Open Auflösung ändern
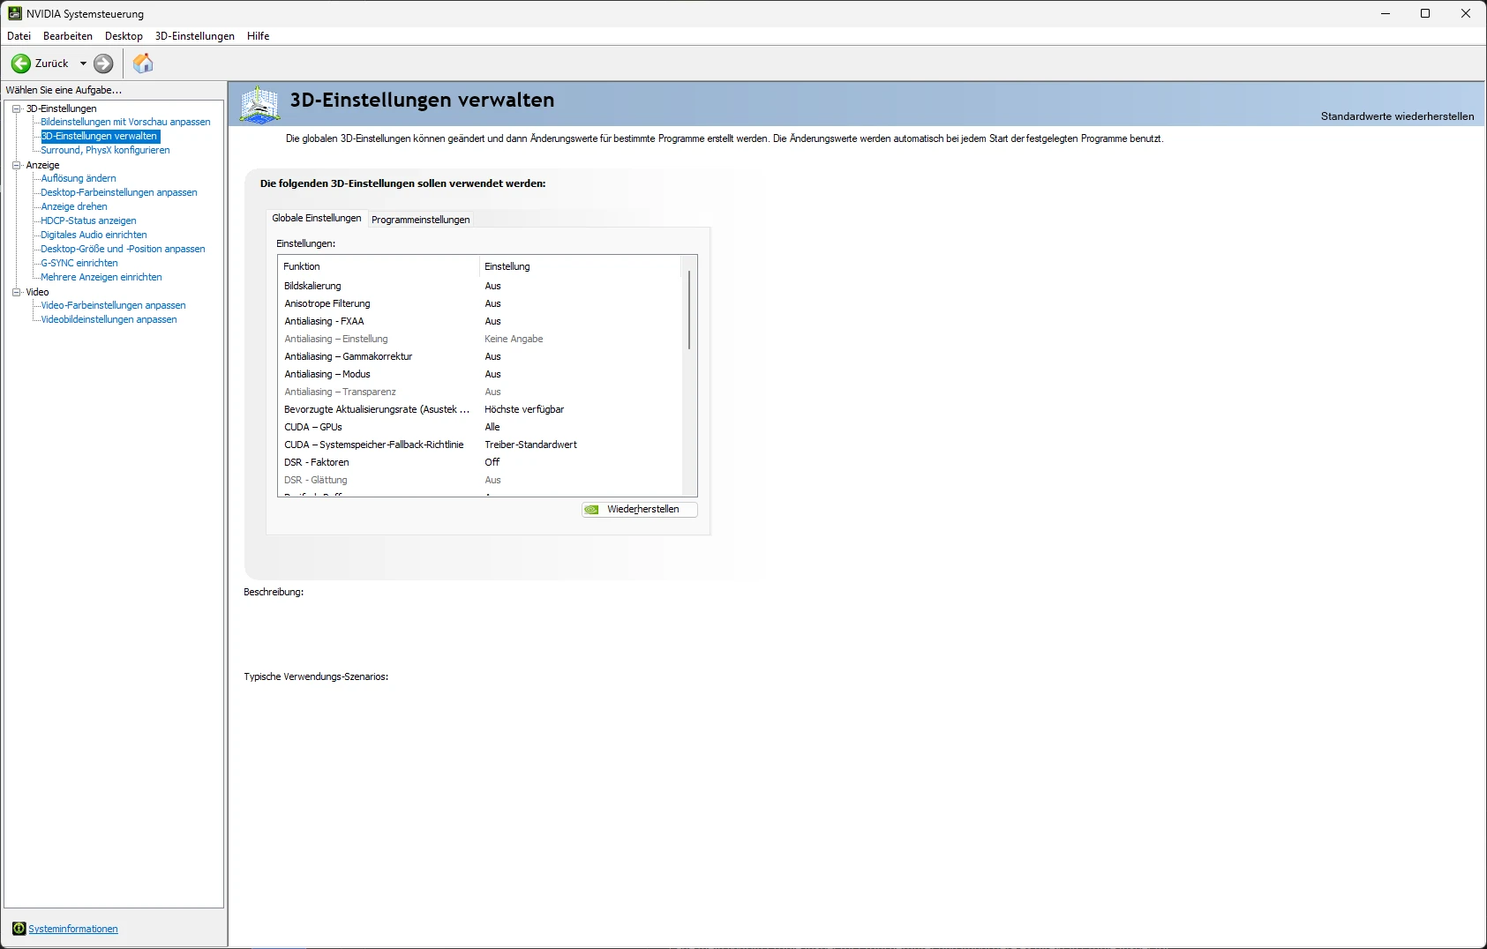Screen dimensions: 1487x949 point(79,178)
